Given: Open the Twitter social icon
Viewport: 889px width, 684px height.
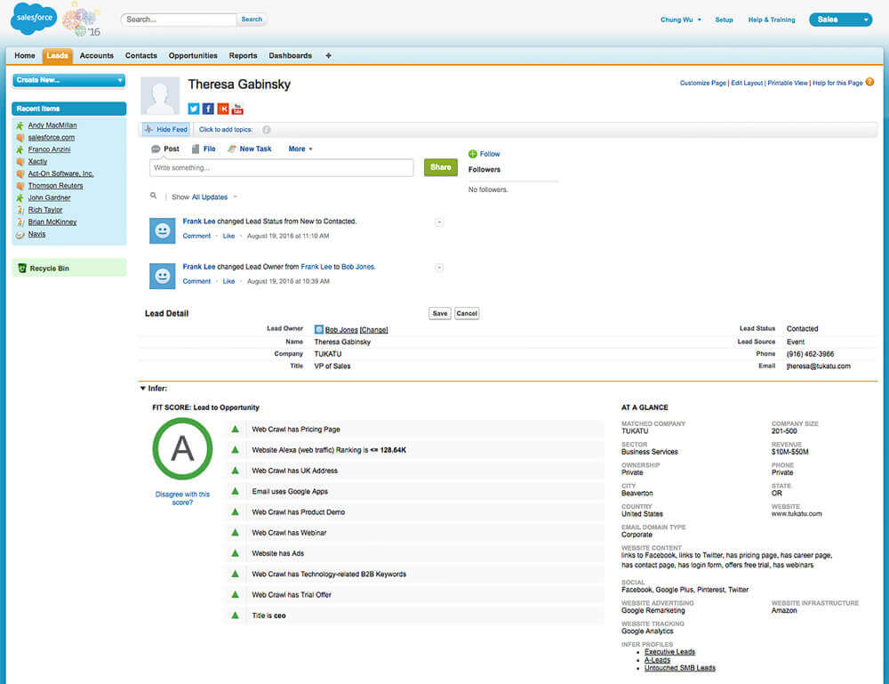Looking at the screenshot, I should pyautogui.click(x=193, y=109).
